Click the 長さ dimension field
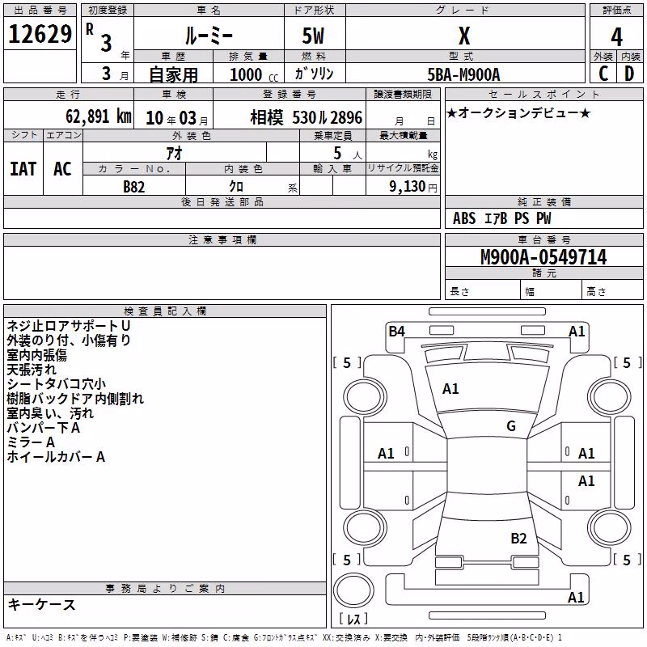Image resolution: width=647 pixels, height=647 pixels. click(483, 290)
